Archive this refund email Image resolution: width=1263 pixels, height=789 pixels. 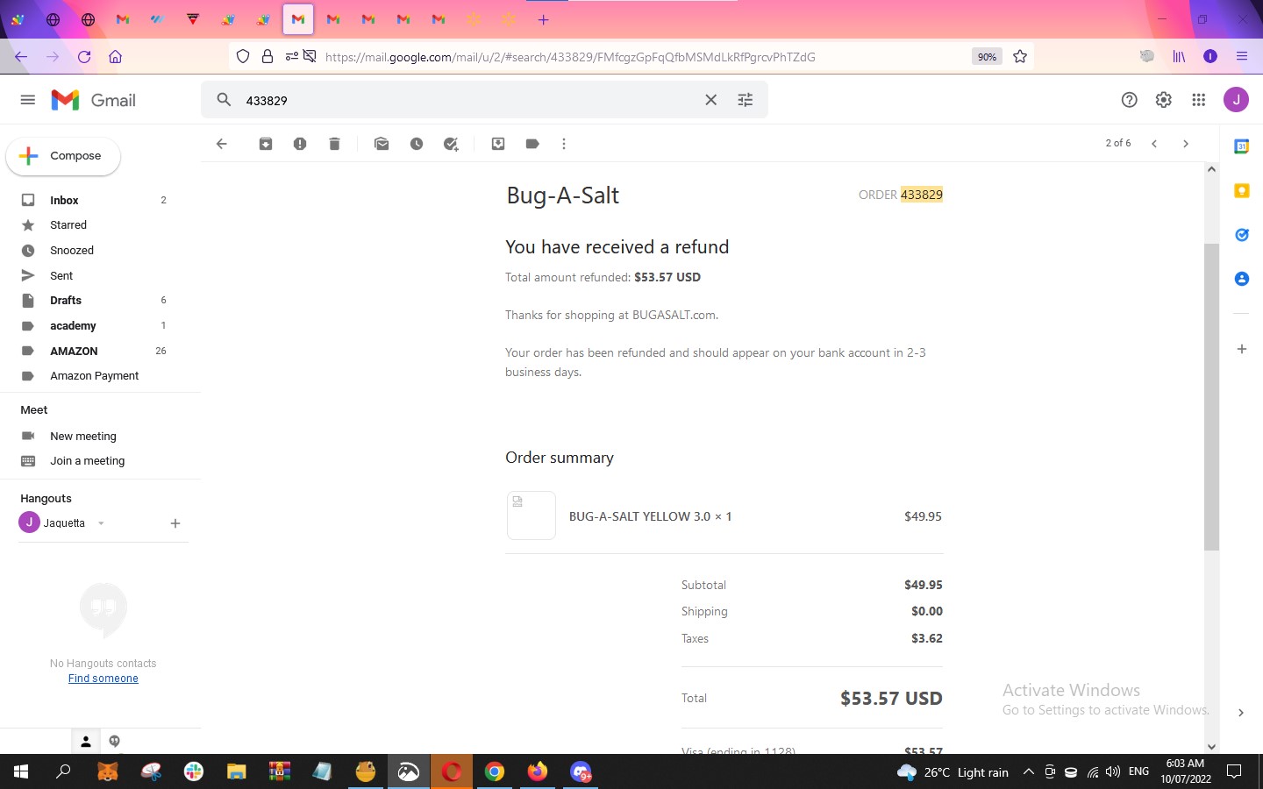[266, 144]
